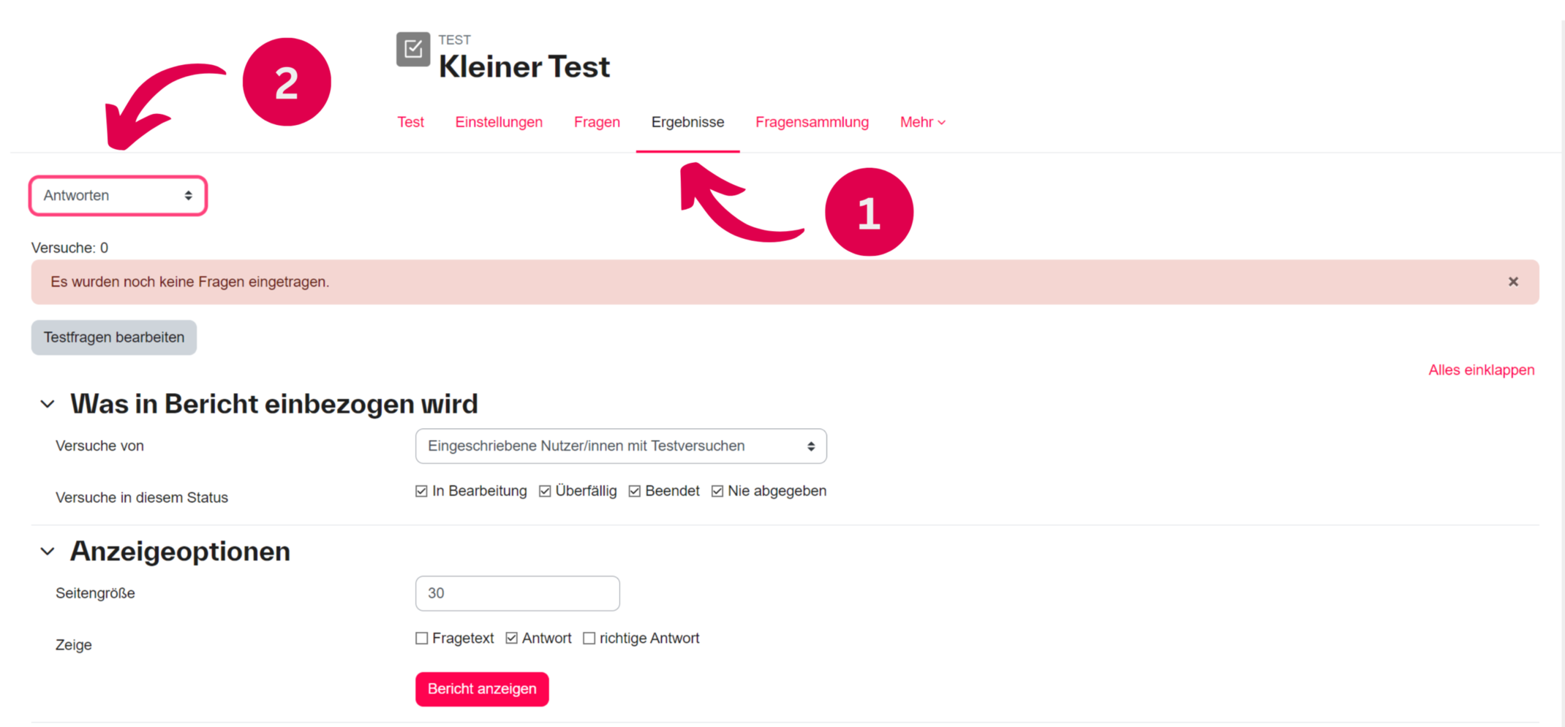Screen dimensions: 1565x727
Task: Go to the Fragensammlung tab
Action: tap(812, 122)
